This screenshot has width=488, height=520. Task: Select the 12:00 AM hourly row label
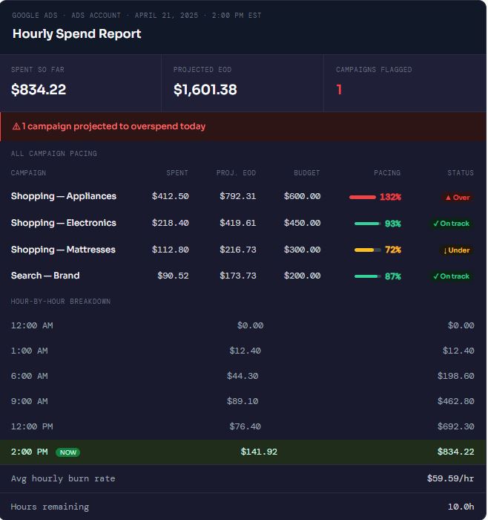tap(32, 325)
